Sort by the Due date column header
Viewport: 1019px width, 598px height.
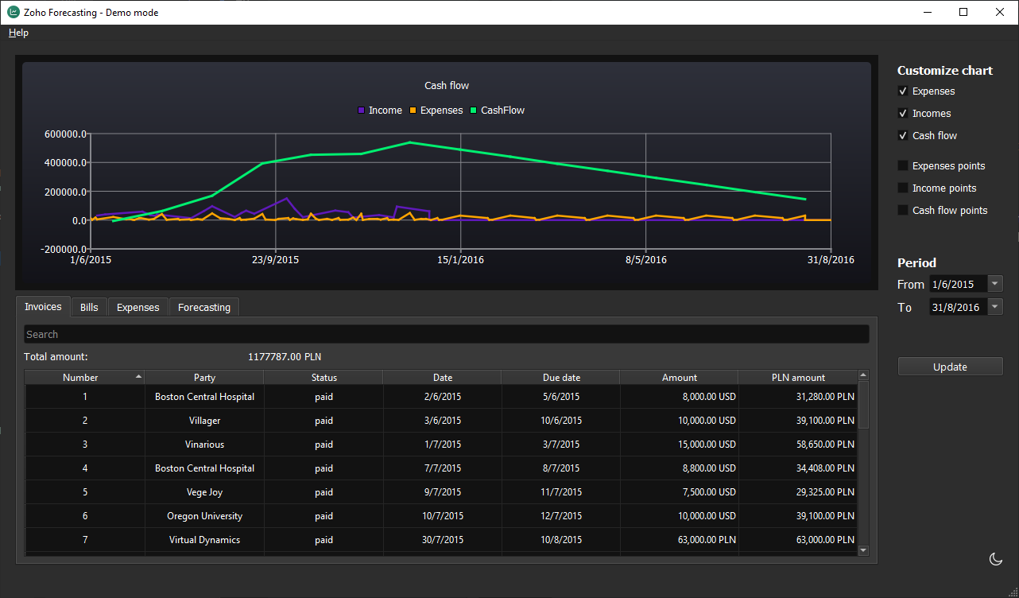tap(561, 378)
